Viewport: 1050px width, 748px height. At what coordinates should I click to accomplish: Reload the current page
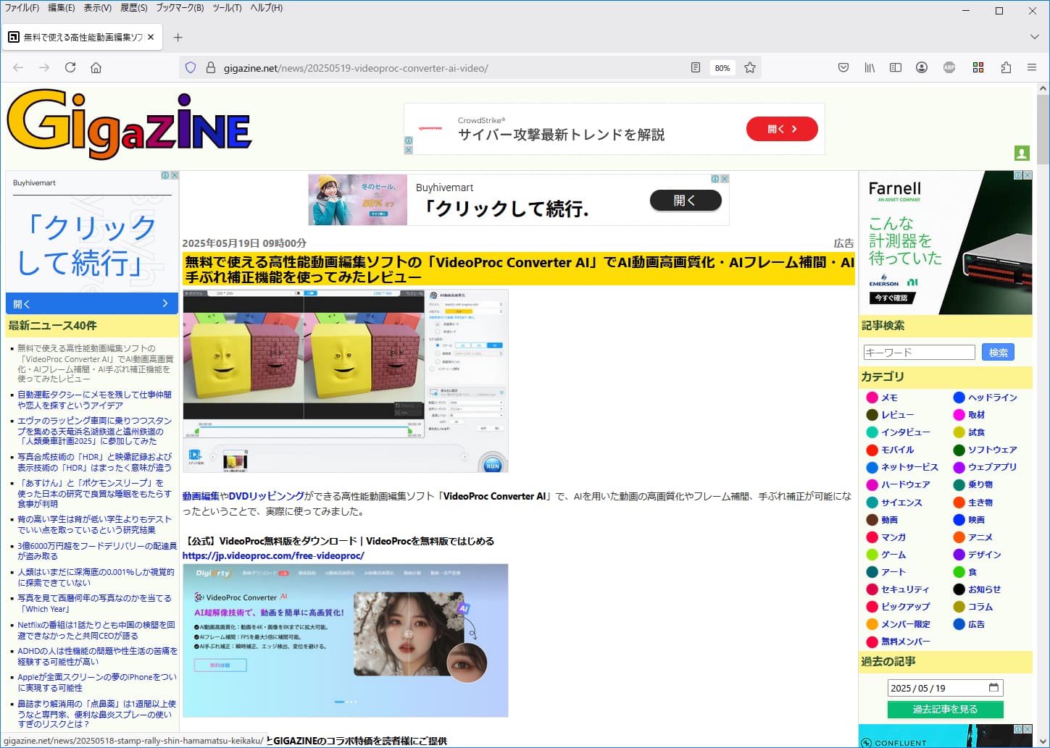pos(70,67)
